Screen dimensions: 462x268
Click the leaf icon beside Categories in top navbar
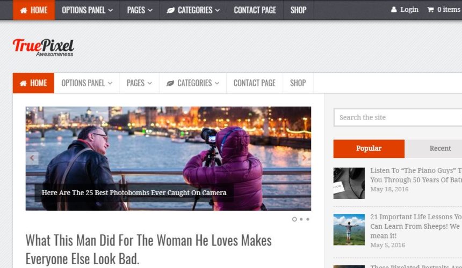[x=171, y=10]
